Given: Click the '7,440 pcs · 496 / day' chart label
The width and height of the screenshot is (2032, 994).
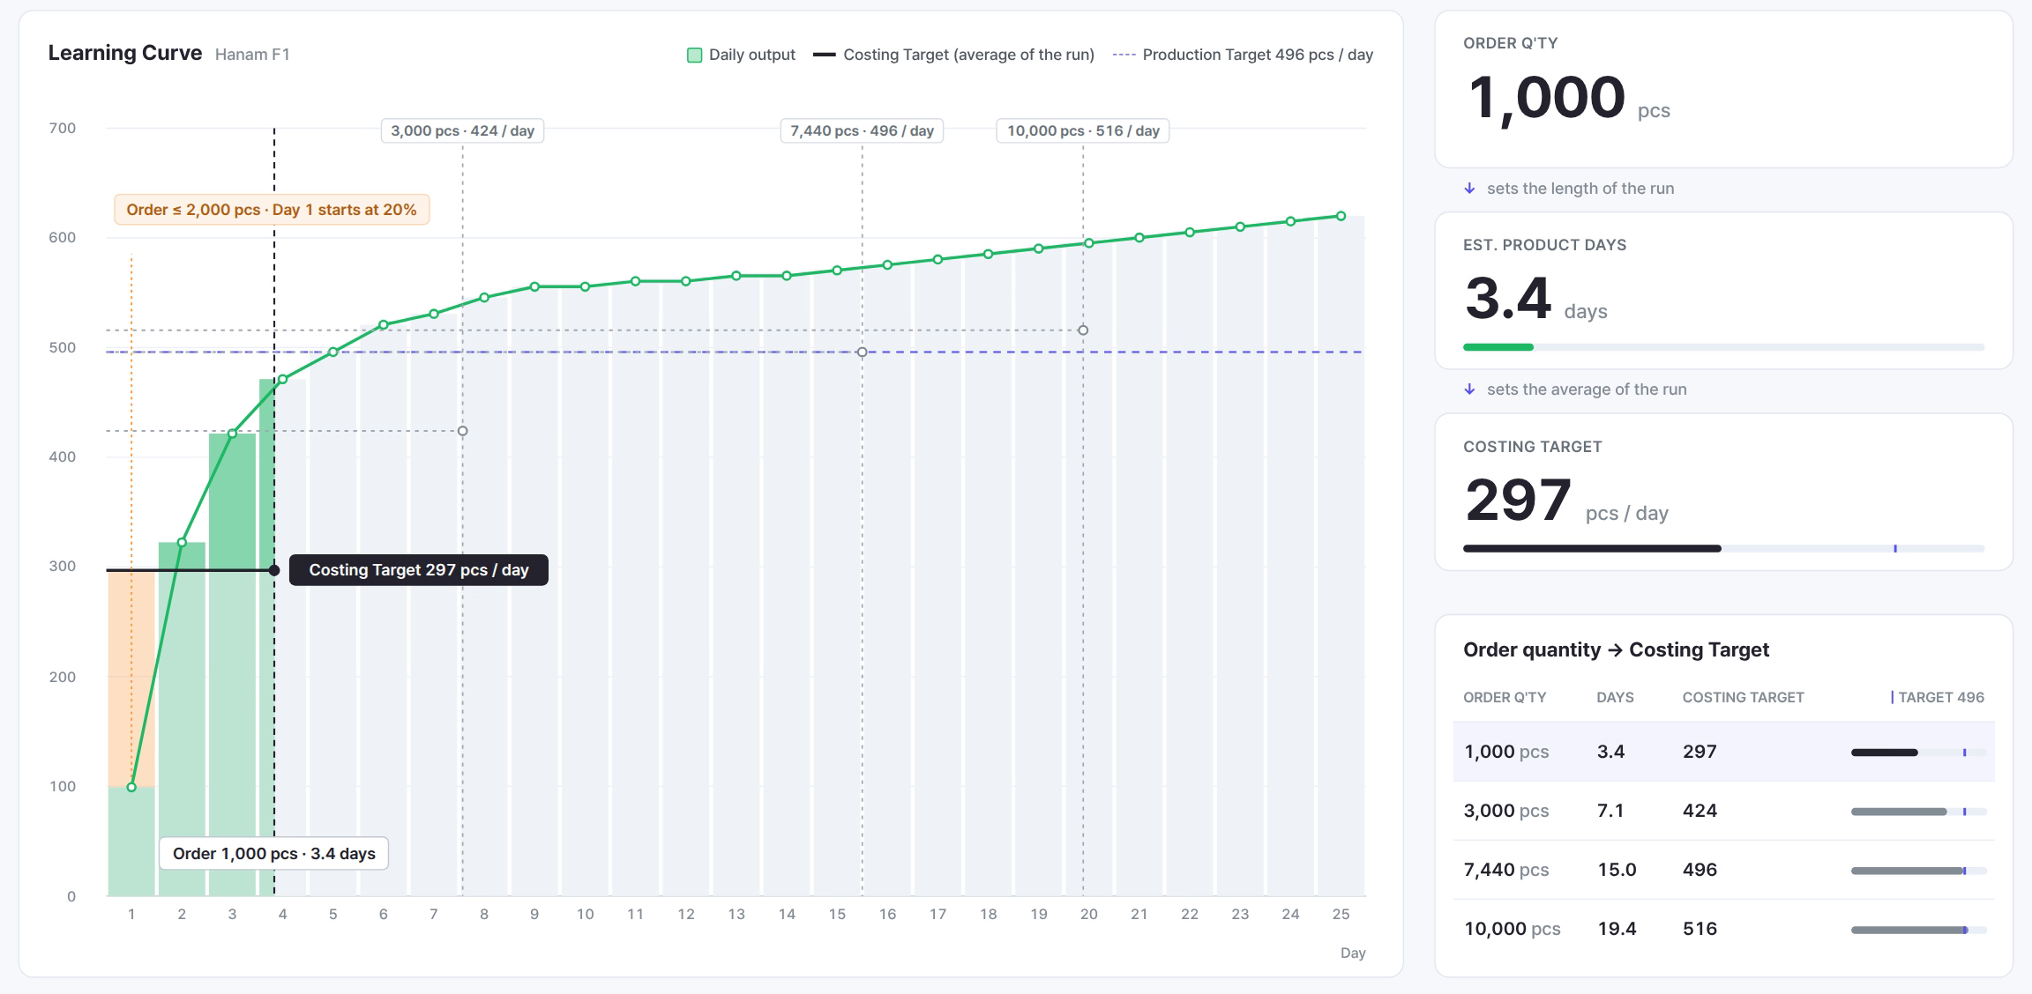Looking at the screenshot, I should pyautogui.click(x=862, y=130).
